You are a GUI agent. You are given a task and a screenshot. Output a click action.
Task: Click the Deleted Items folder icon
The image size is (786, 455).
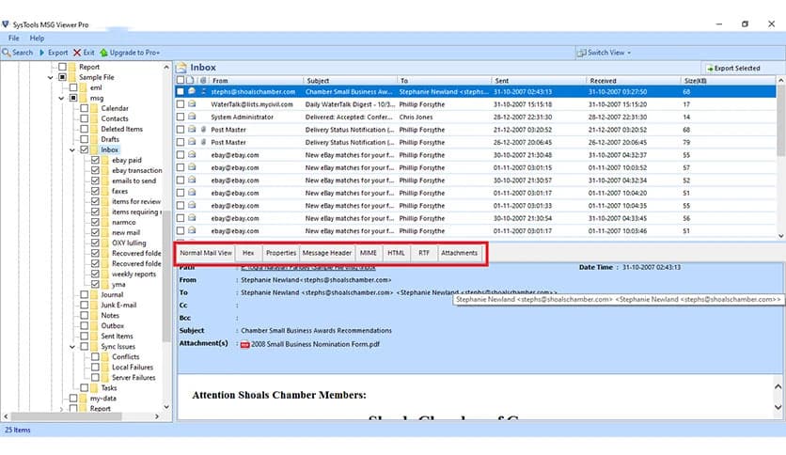coord(94,129)
